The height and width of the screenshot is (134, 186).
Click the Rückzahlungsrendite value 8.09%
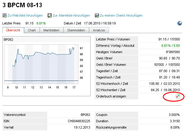tap(175, 127)
